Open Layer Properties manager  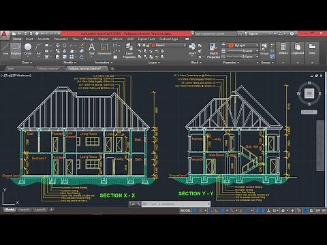pos(129,51)
